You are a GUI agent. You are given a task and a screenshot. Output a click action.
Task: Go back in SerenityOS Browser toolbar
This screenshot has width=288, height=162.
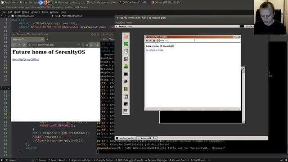pos(147,40)
